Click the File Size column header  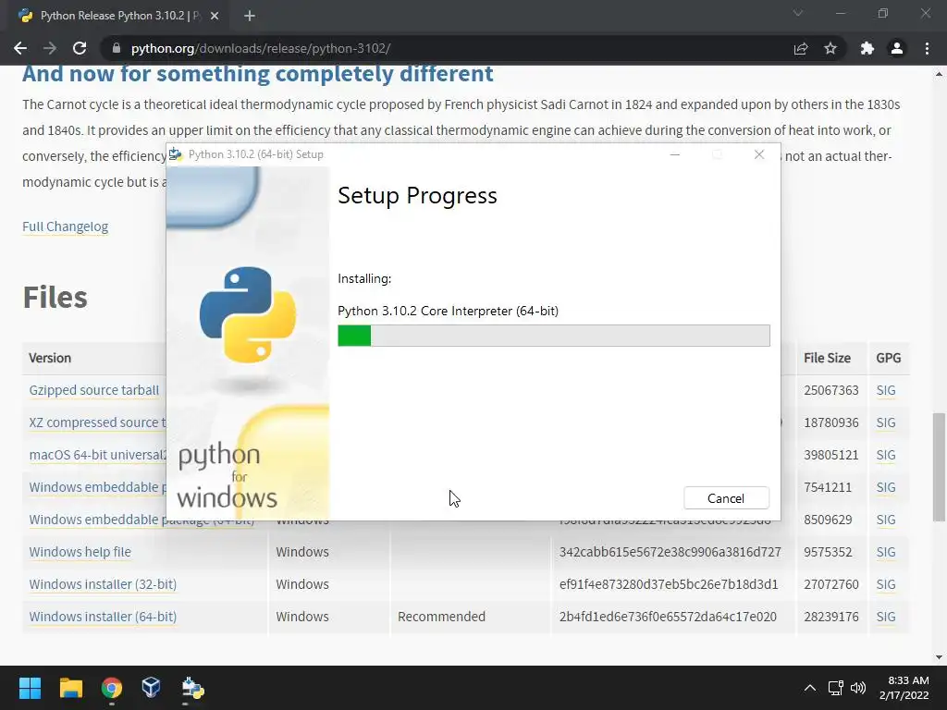(827, 358)
